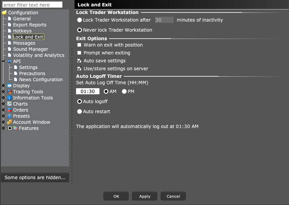Screen dimensions: 289x205
Task: Open the Messages page
Action: (24, 43)
